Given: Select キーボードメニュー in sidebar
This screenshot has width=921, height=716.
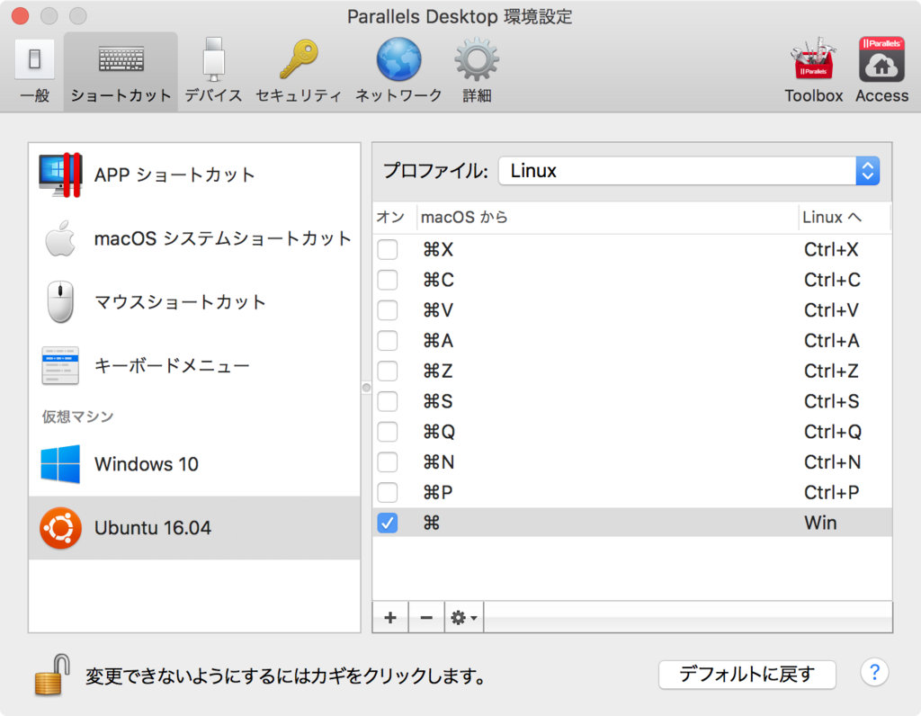Looking at the screenshot, I should point(194,365).
